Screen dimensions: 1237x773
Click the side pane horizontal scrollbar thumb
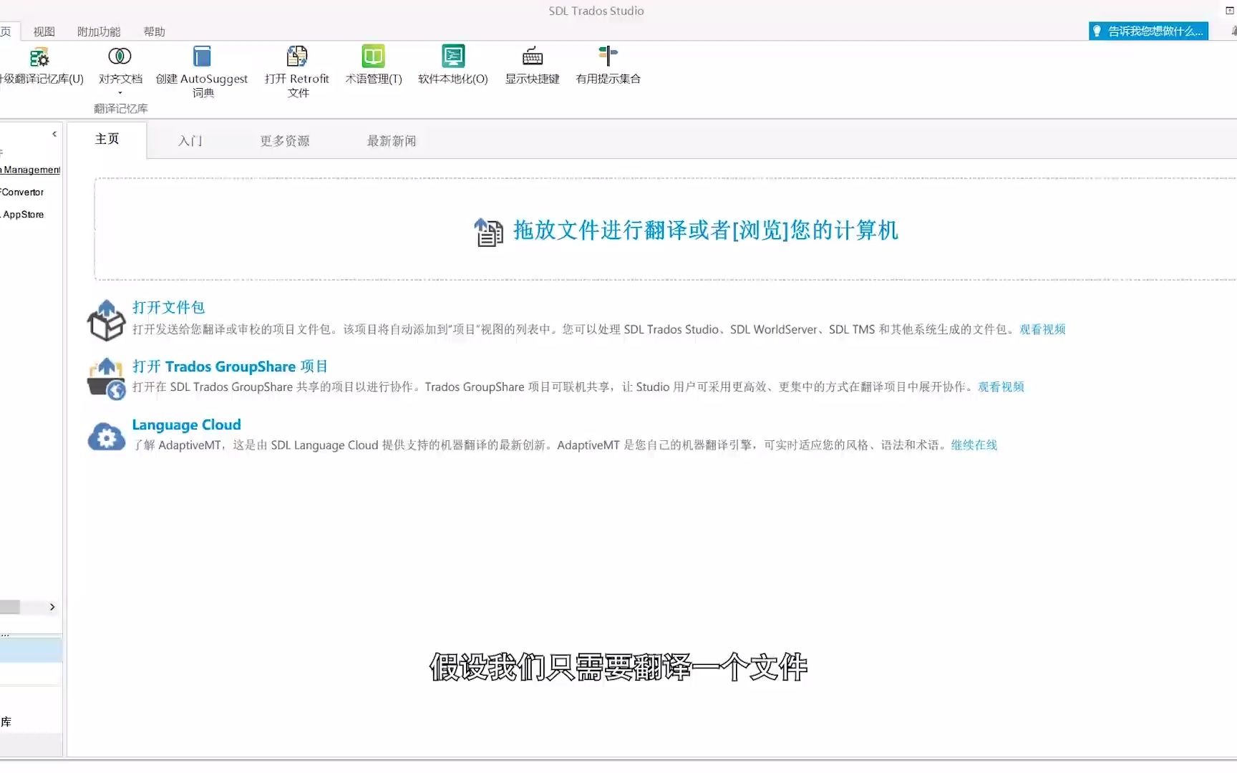click(10, 607)
